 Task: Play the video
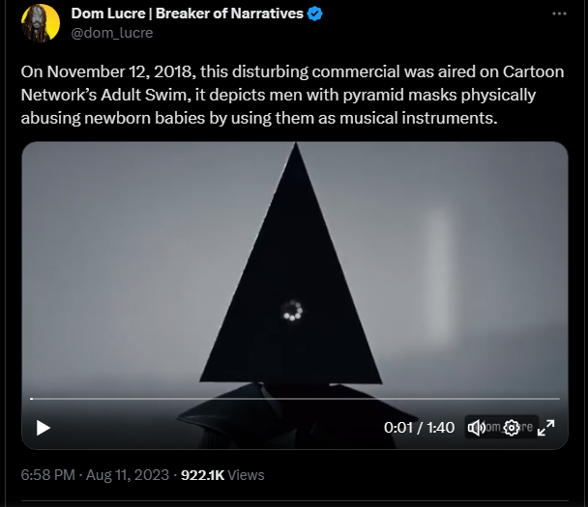(44, 428)
